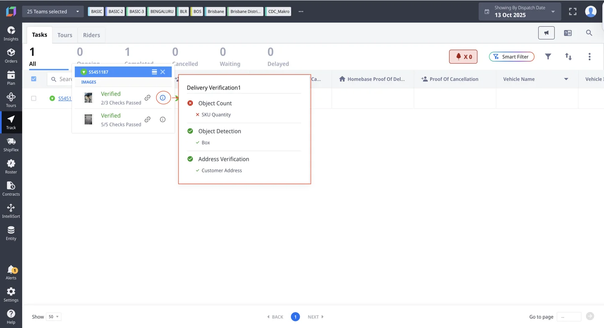Open the help knowledge base icon

pyautogui.click(x=568, y=32)
